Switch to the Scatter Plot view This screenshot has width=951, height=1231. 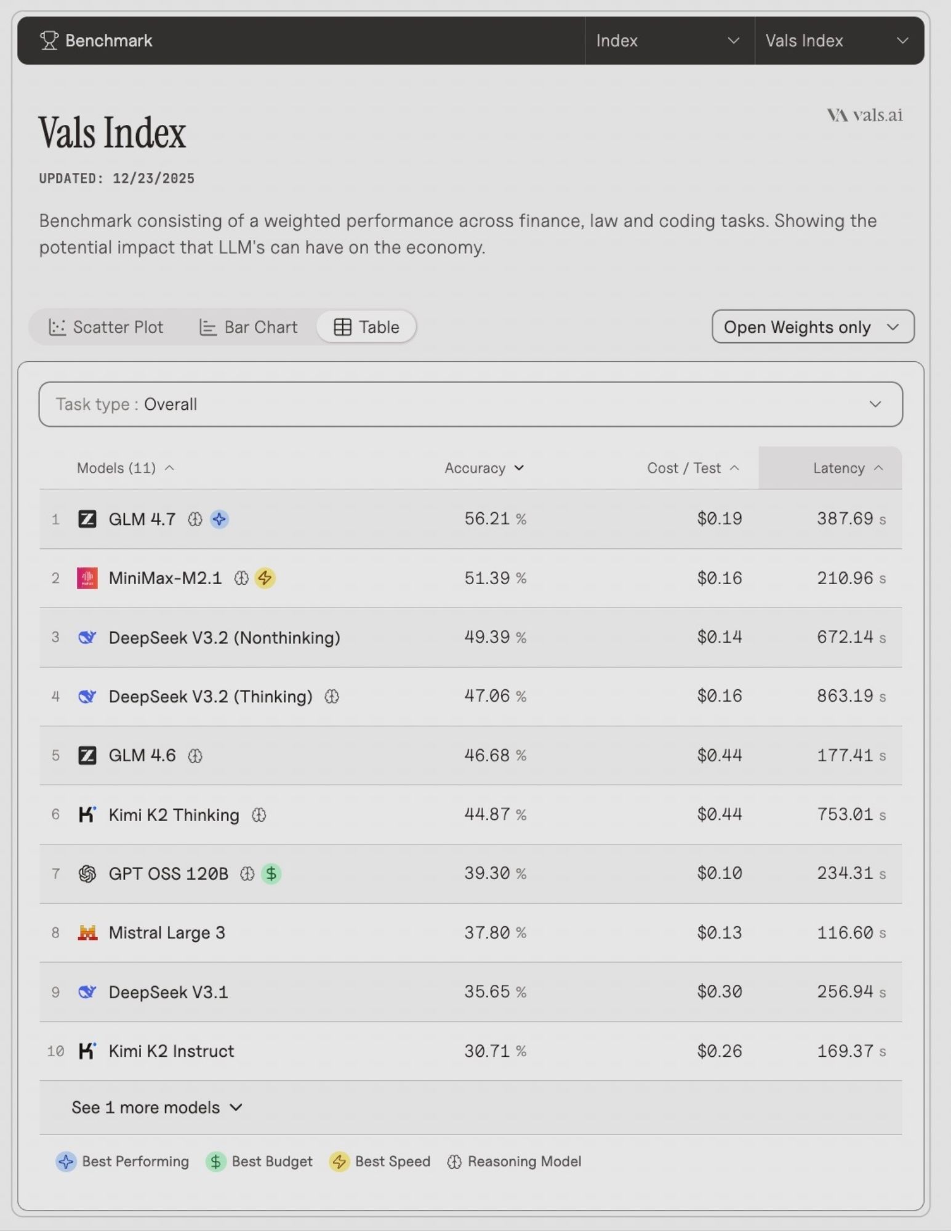click(106, 327)
